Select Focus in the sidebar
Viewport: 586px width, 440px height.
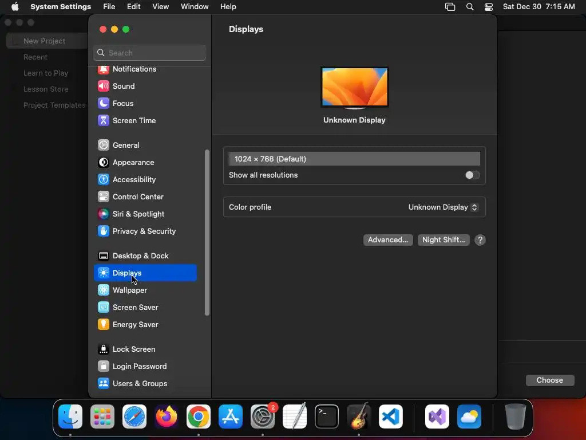click(145, 103)
